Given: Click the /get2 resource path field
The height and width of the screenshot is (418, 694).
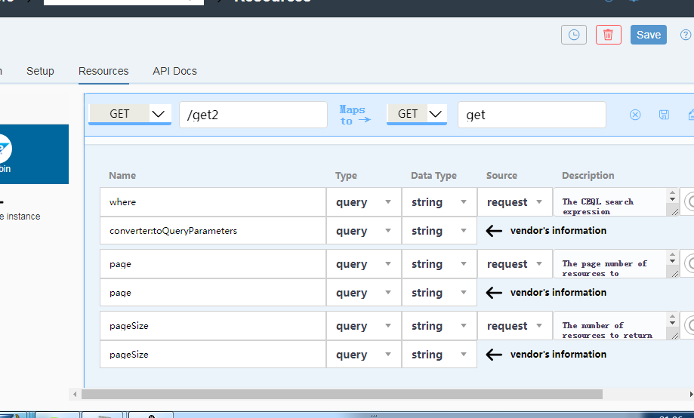Looking at the screenshot, I should point(253,115).
